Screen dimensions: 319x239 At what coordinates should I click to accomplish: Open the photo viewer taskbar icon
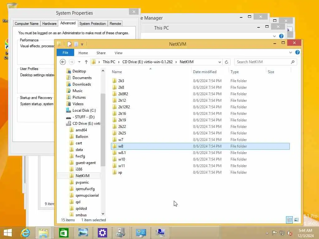tap(83, 233)
